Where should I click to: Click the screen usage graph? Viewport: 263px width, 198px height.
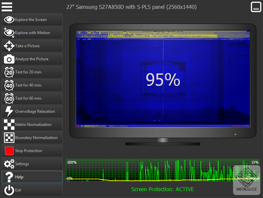163,170
